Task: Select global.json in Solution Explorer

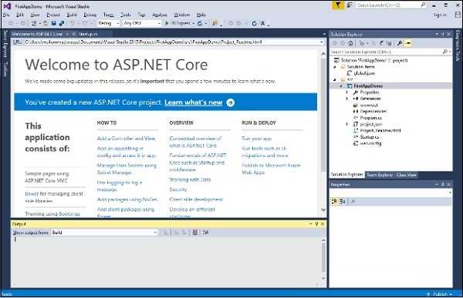Action: (363, 73)
